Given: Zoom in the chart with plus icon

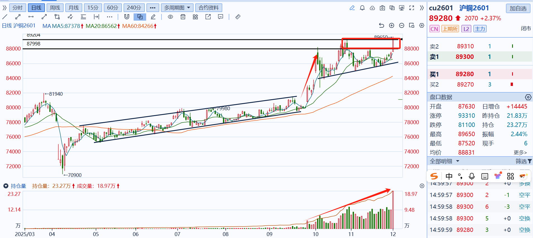Looking at the screenshot, I should pyautogui.click(x=392, y=26).
